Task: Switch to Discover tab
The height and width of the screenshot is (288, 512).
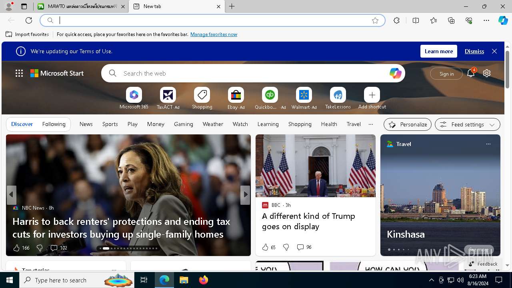Action: click(x=22, y=124)
